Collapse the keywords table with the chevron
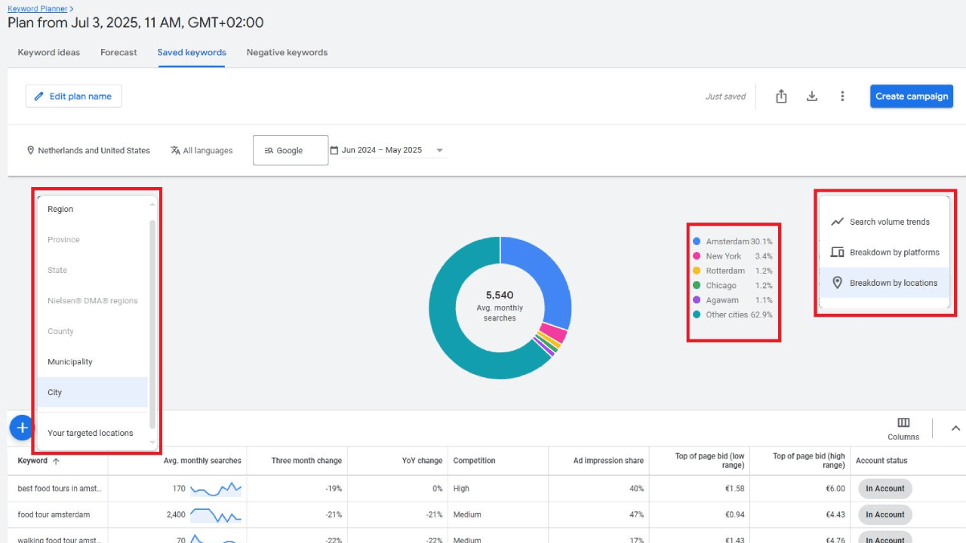Viewport: 966px width, 543px height. pyautogui.click(x=955, y=427)
